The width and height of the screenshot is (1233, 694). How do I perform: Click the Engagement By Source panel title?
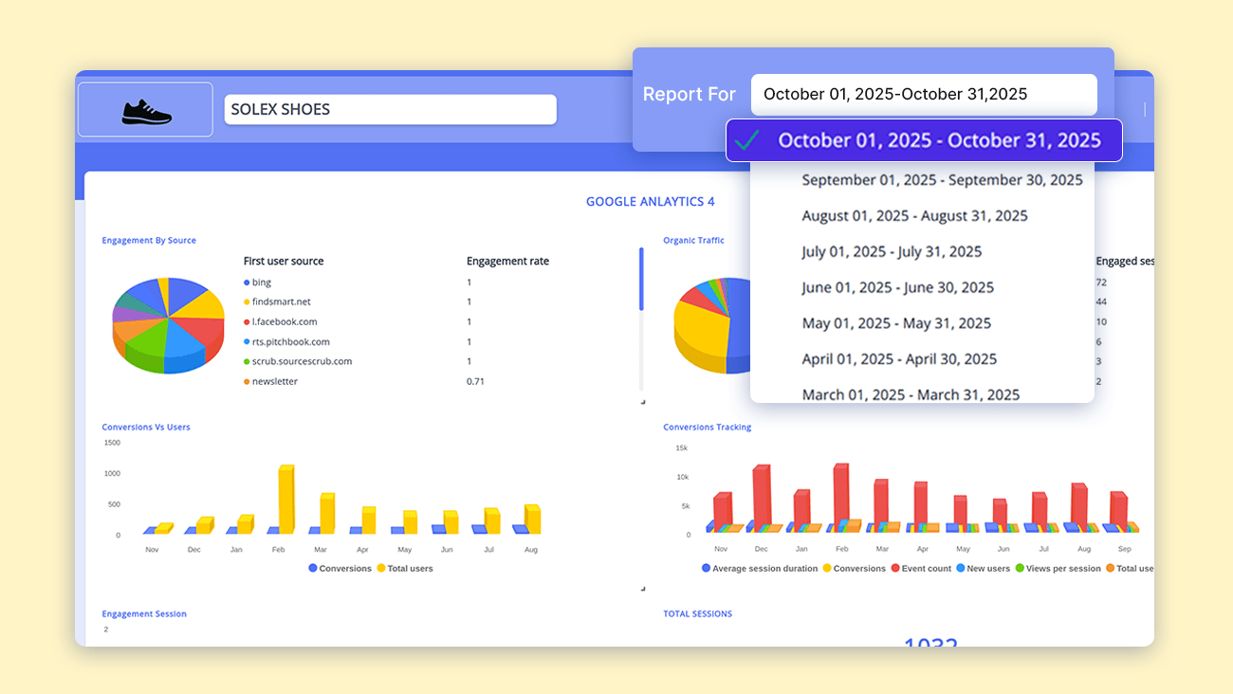pyautogui.click(x=149, y=240)
